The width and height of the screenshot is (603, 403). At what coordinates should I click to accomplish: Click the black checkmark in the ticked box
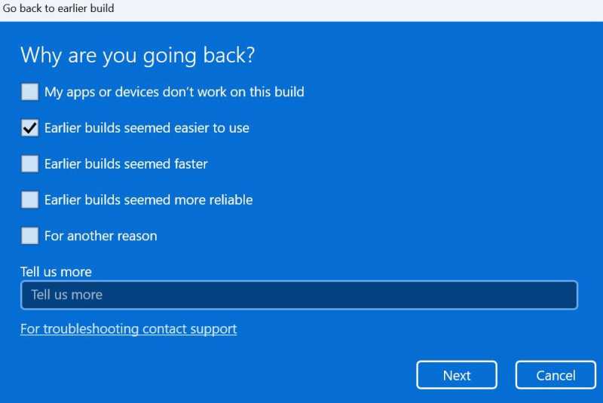point(29,128)
